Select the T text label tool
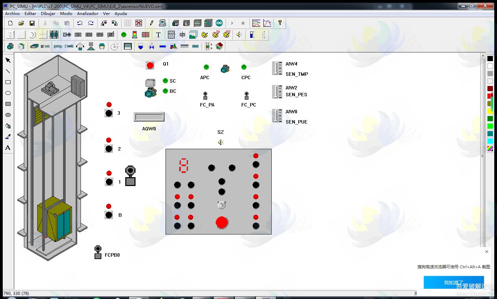This screenshot has height=299, width=497. coord(158,35)
